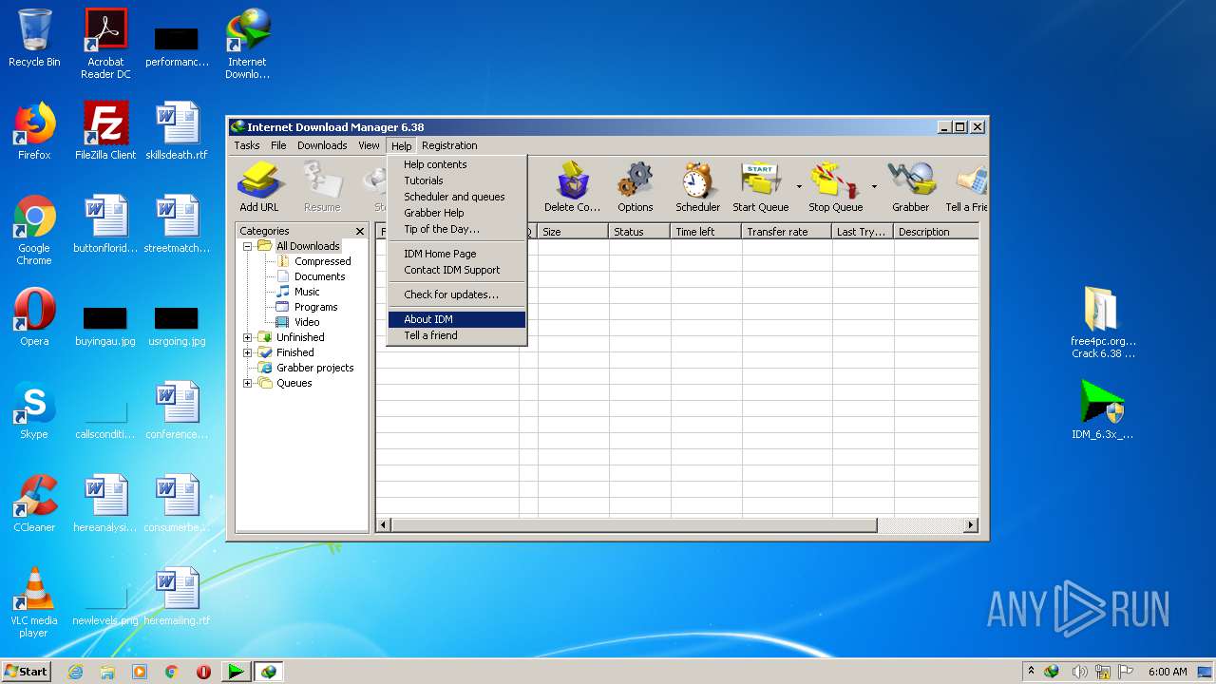
Task: Open the View menu
Action: (x=369, y=145)
